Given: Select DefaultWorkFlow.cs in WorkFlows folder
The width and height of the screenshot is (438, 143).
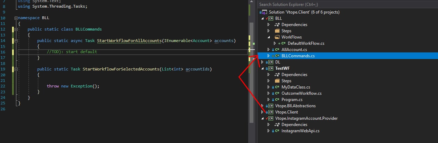Looking at the screenshot, I should 306,43.
